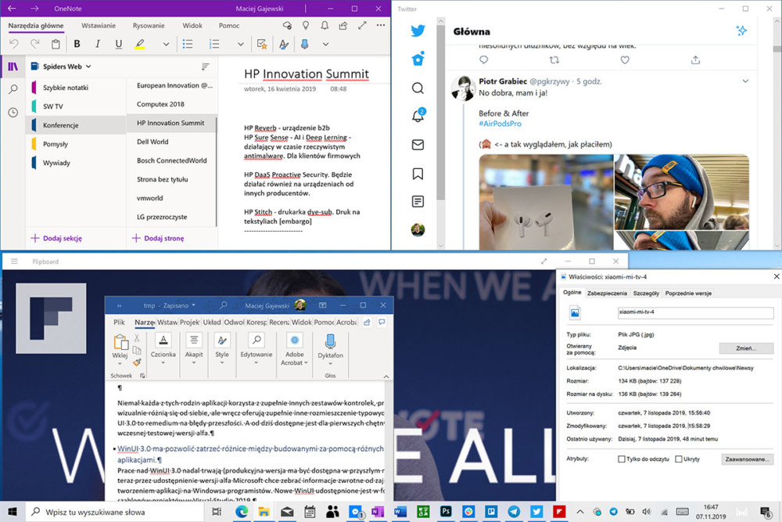This screenshot has width=782, height=522.
Task: Open Twitter bookmarks
Action: click(418, 174)
